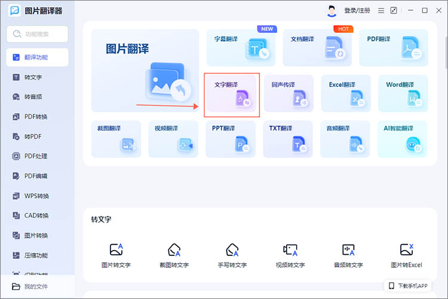Open the 截图翻译 screenshot translation tile
Image resolution: width=448 pixels, height=299 pixels.
(x=116, y=139)
